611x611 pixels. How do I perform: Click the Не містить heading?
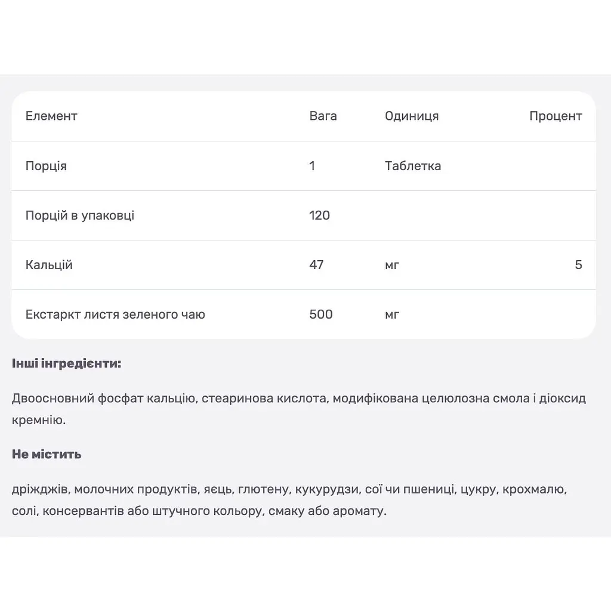tap(47, 454)
